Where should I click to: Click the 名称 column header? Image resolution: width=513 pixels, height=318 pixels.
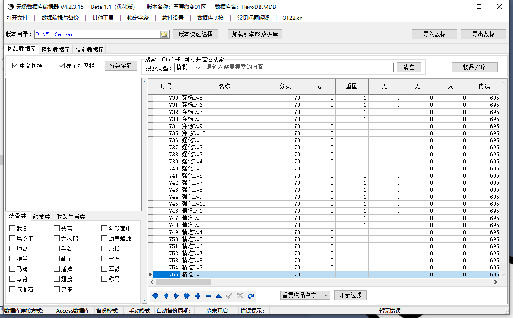(x=225, y=86)
